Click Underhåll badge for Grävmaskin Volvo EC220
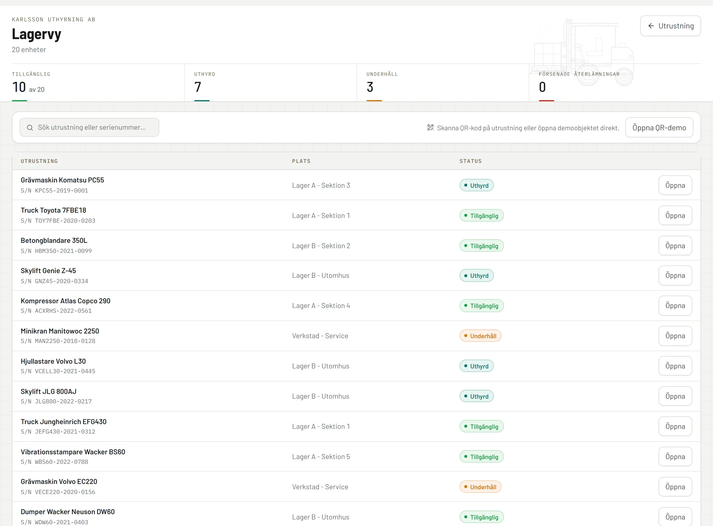Image resolution: width=713 pixels, height=526 pixels. 480,487
